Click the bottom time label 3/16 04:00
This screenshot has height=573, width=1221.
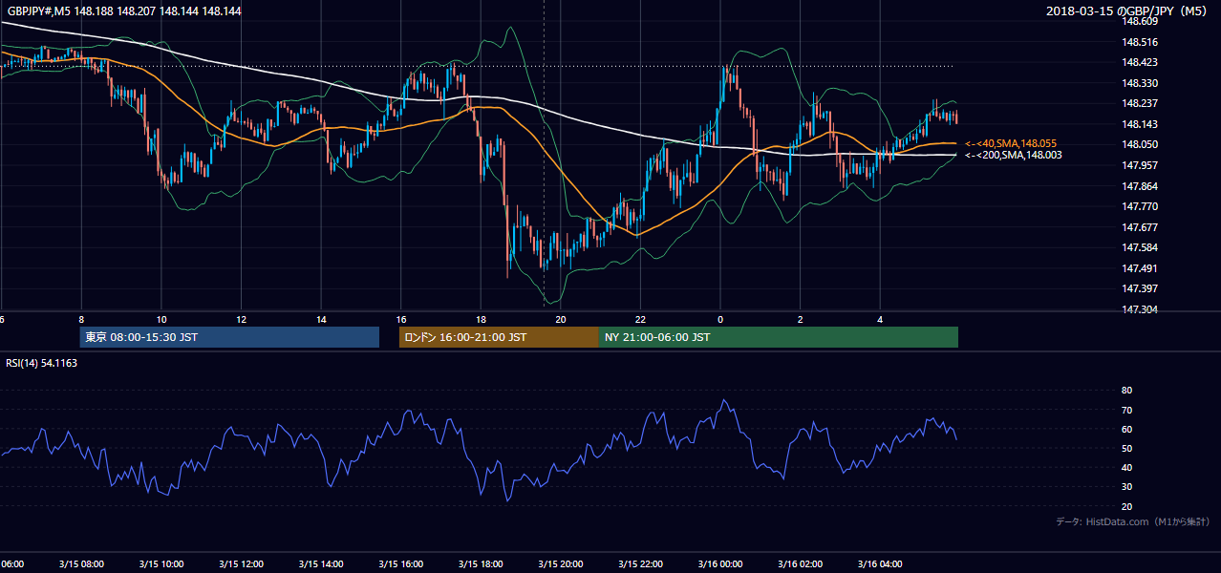tap(880, 564)
